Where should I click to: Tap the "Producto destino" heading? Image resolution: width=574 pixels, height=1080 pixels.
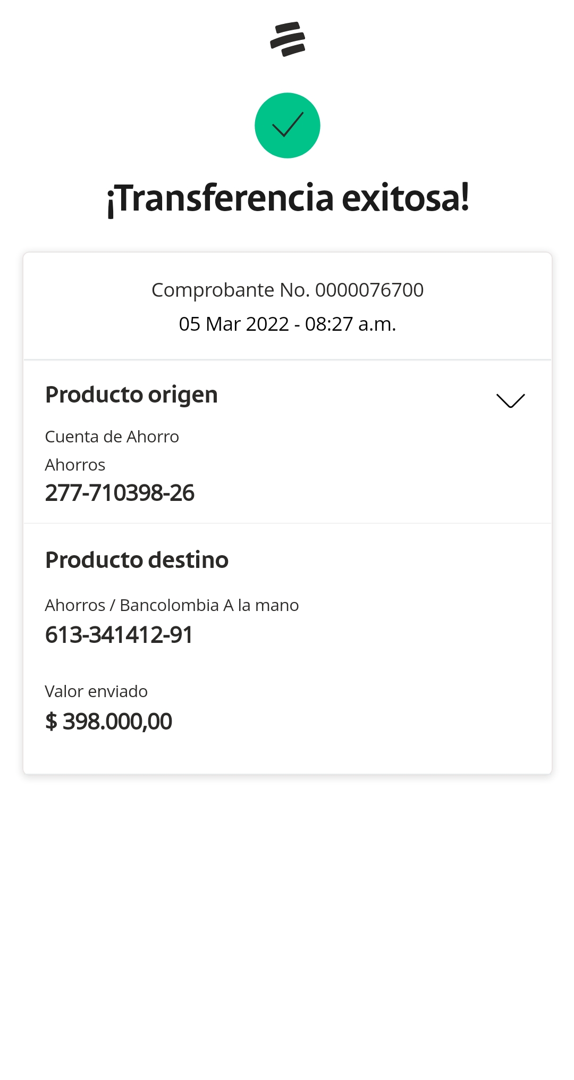coord(137,560)
